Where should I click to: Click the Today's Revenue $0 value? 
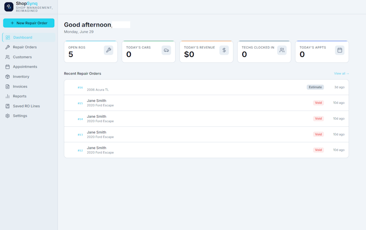[x=189, y=54]
